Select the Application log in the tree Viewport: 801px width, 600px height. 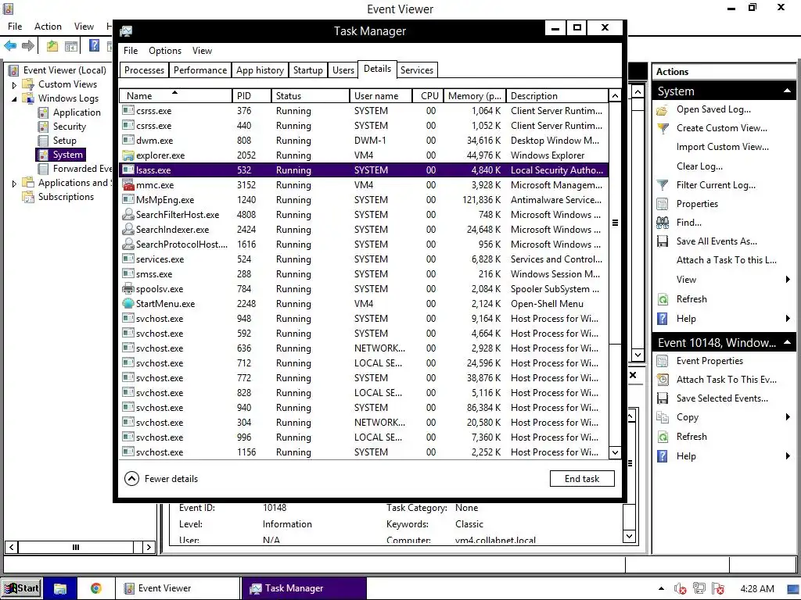click(x=77, y=112)
